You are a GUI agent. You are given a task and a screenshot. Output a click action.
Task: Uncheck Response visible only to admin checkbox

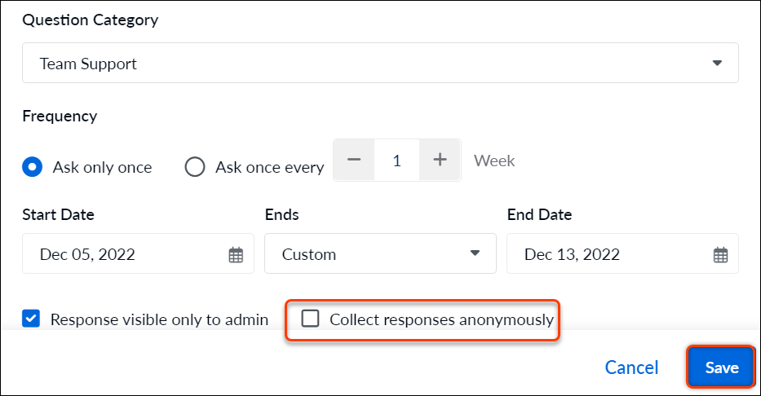point(31,319)
